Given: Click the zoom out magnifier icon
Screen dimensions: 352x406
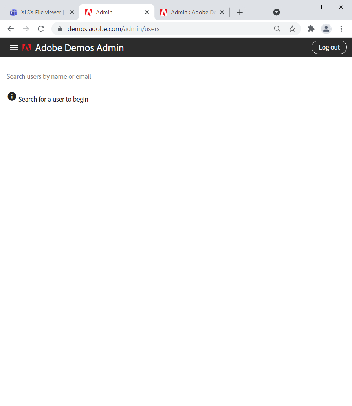Looking at the screenshot, I should 277,29.
